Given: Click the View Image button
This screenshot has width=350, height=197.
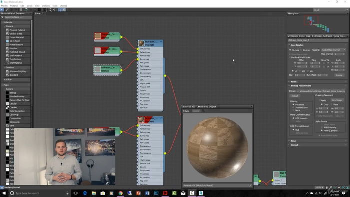Looking at the screenshot, I should [x=337, y=100].
